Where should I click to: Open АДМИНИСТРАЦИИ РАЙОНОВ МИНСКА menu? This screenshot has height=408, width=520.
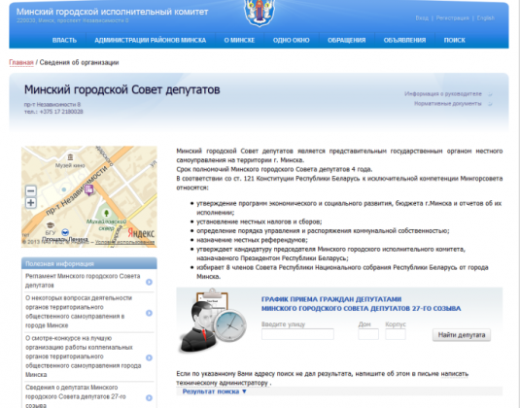pyautogui.click(x=151, y=40)
